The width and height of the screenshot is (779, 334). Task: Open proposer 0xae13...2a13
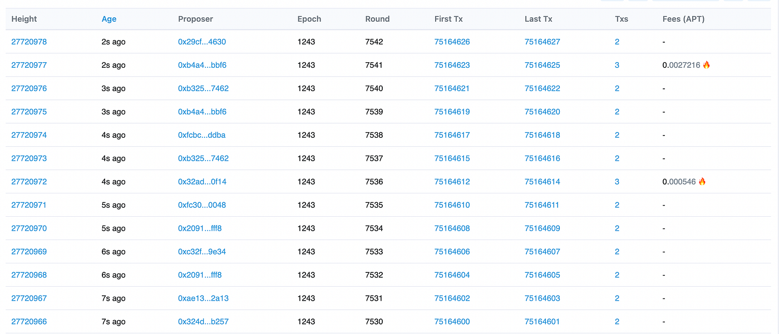coord(203,298)
